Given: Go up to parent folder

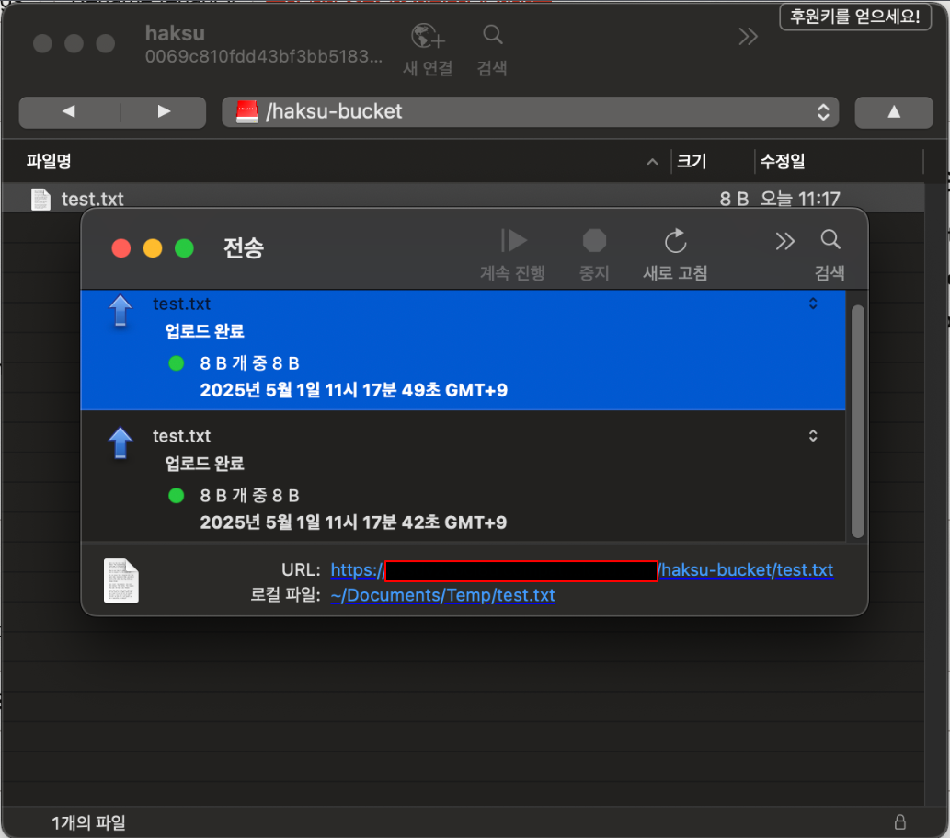Looking at the screenshot, I should 893,112.
